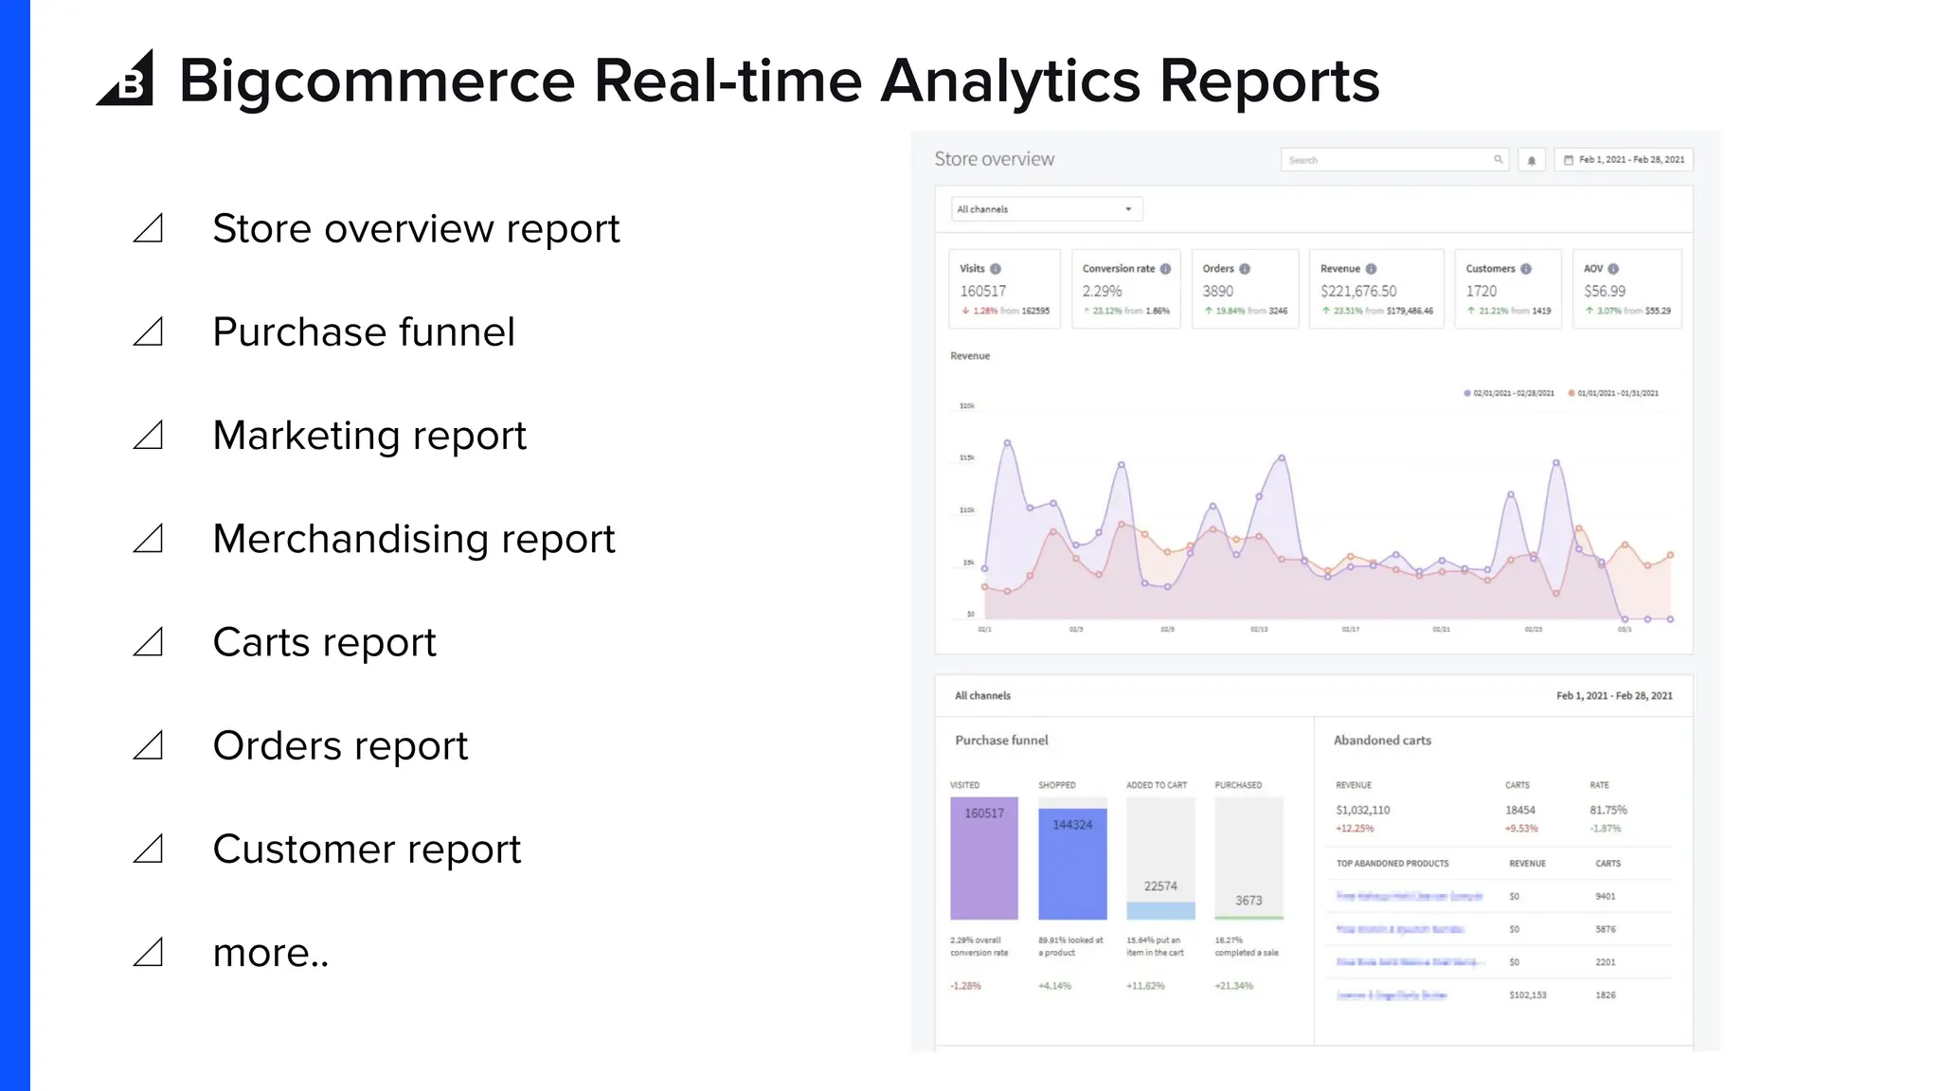Click the All channels label above Purchase funnel
The height and width of the screenshot is (1091, 1940).
(x=982, y=696)
